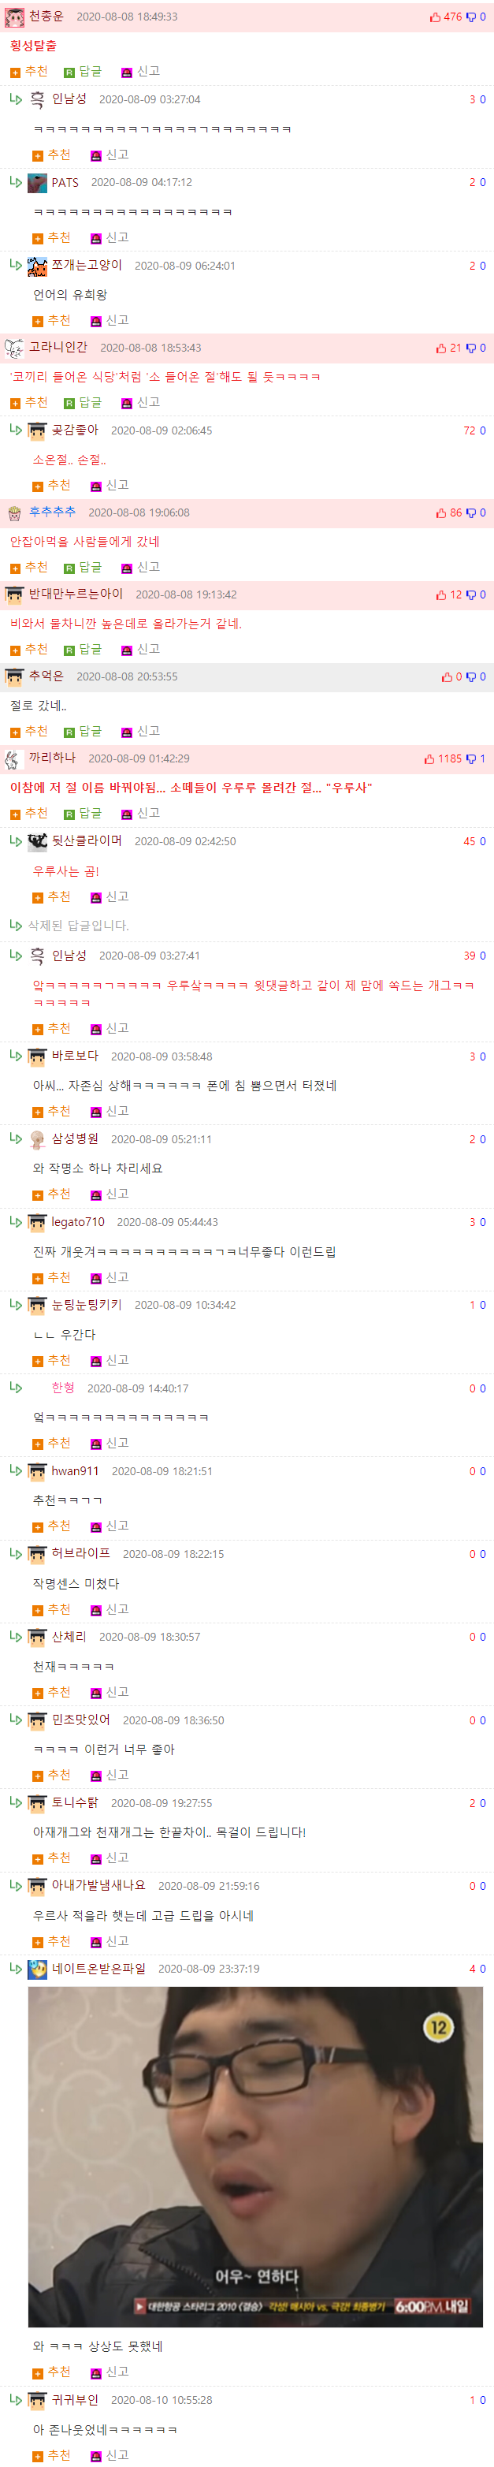Click 답글 under 까리하나's comment
This screenshot has width=494, height=2467.
[x=84, y=814]
